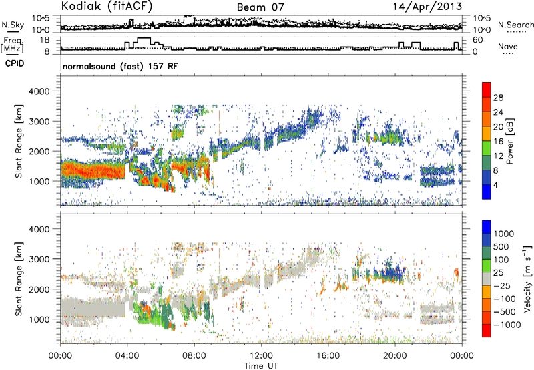534x370 pixels.
Task: Click the 'Nave' legend label
Action: tap(508, 46)
